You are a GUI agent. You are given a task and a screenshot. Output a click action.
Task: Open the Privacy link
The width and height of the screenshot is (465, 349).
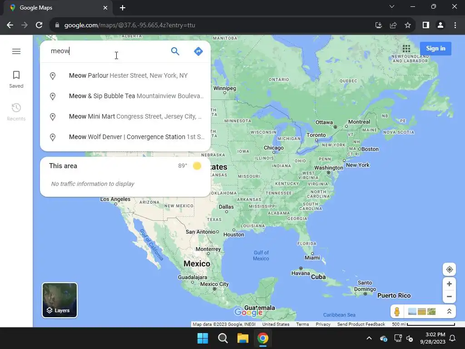click(323, 324)
